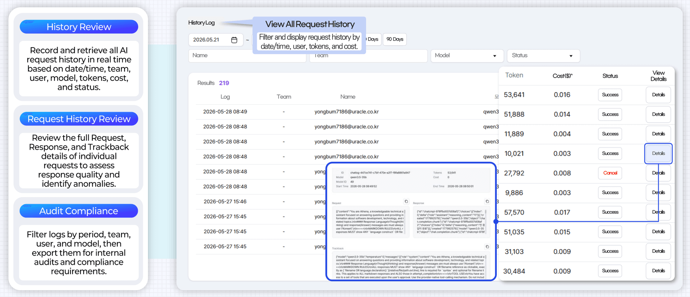Click the cost value '0.016'
Screen dimensions: 690x297
(562, 95)
